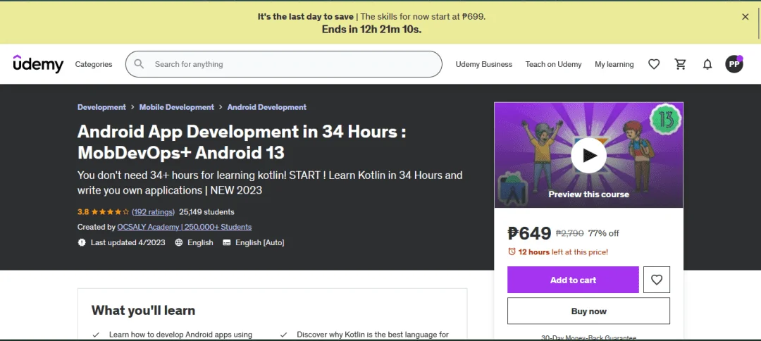
Task: Go to My learning
Action: point(614,64)
